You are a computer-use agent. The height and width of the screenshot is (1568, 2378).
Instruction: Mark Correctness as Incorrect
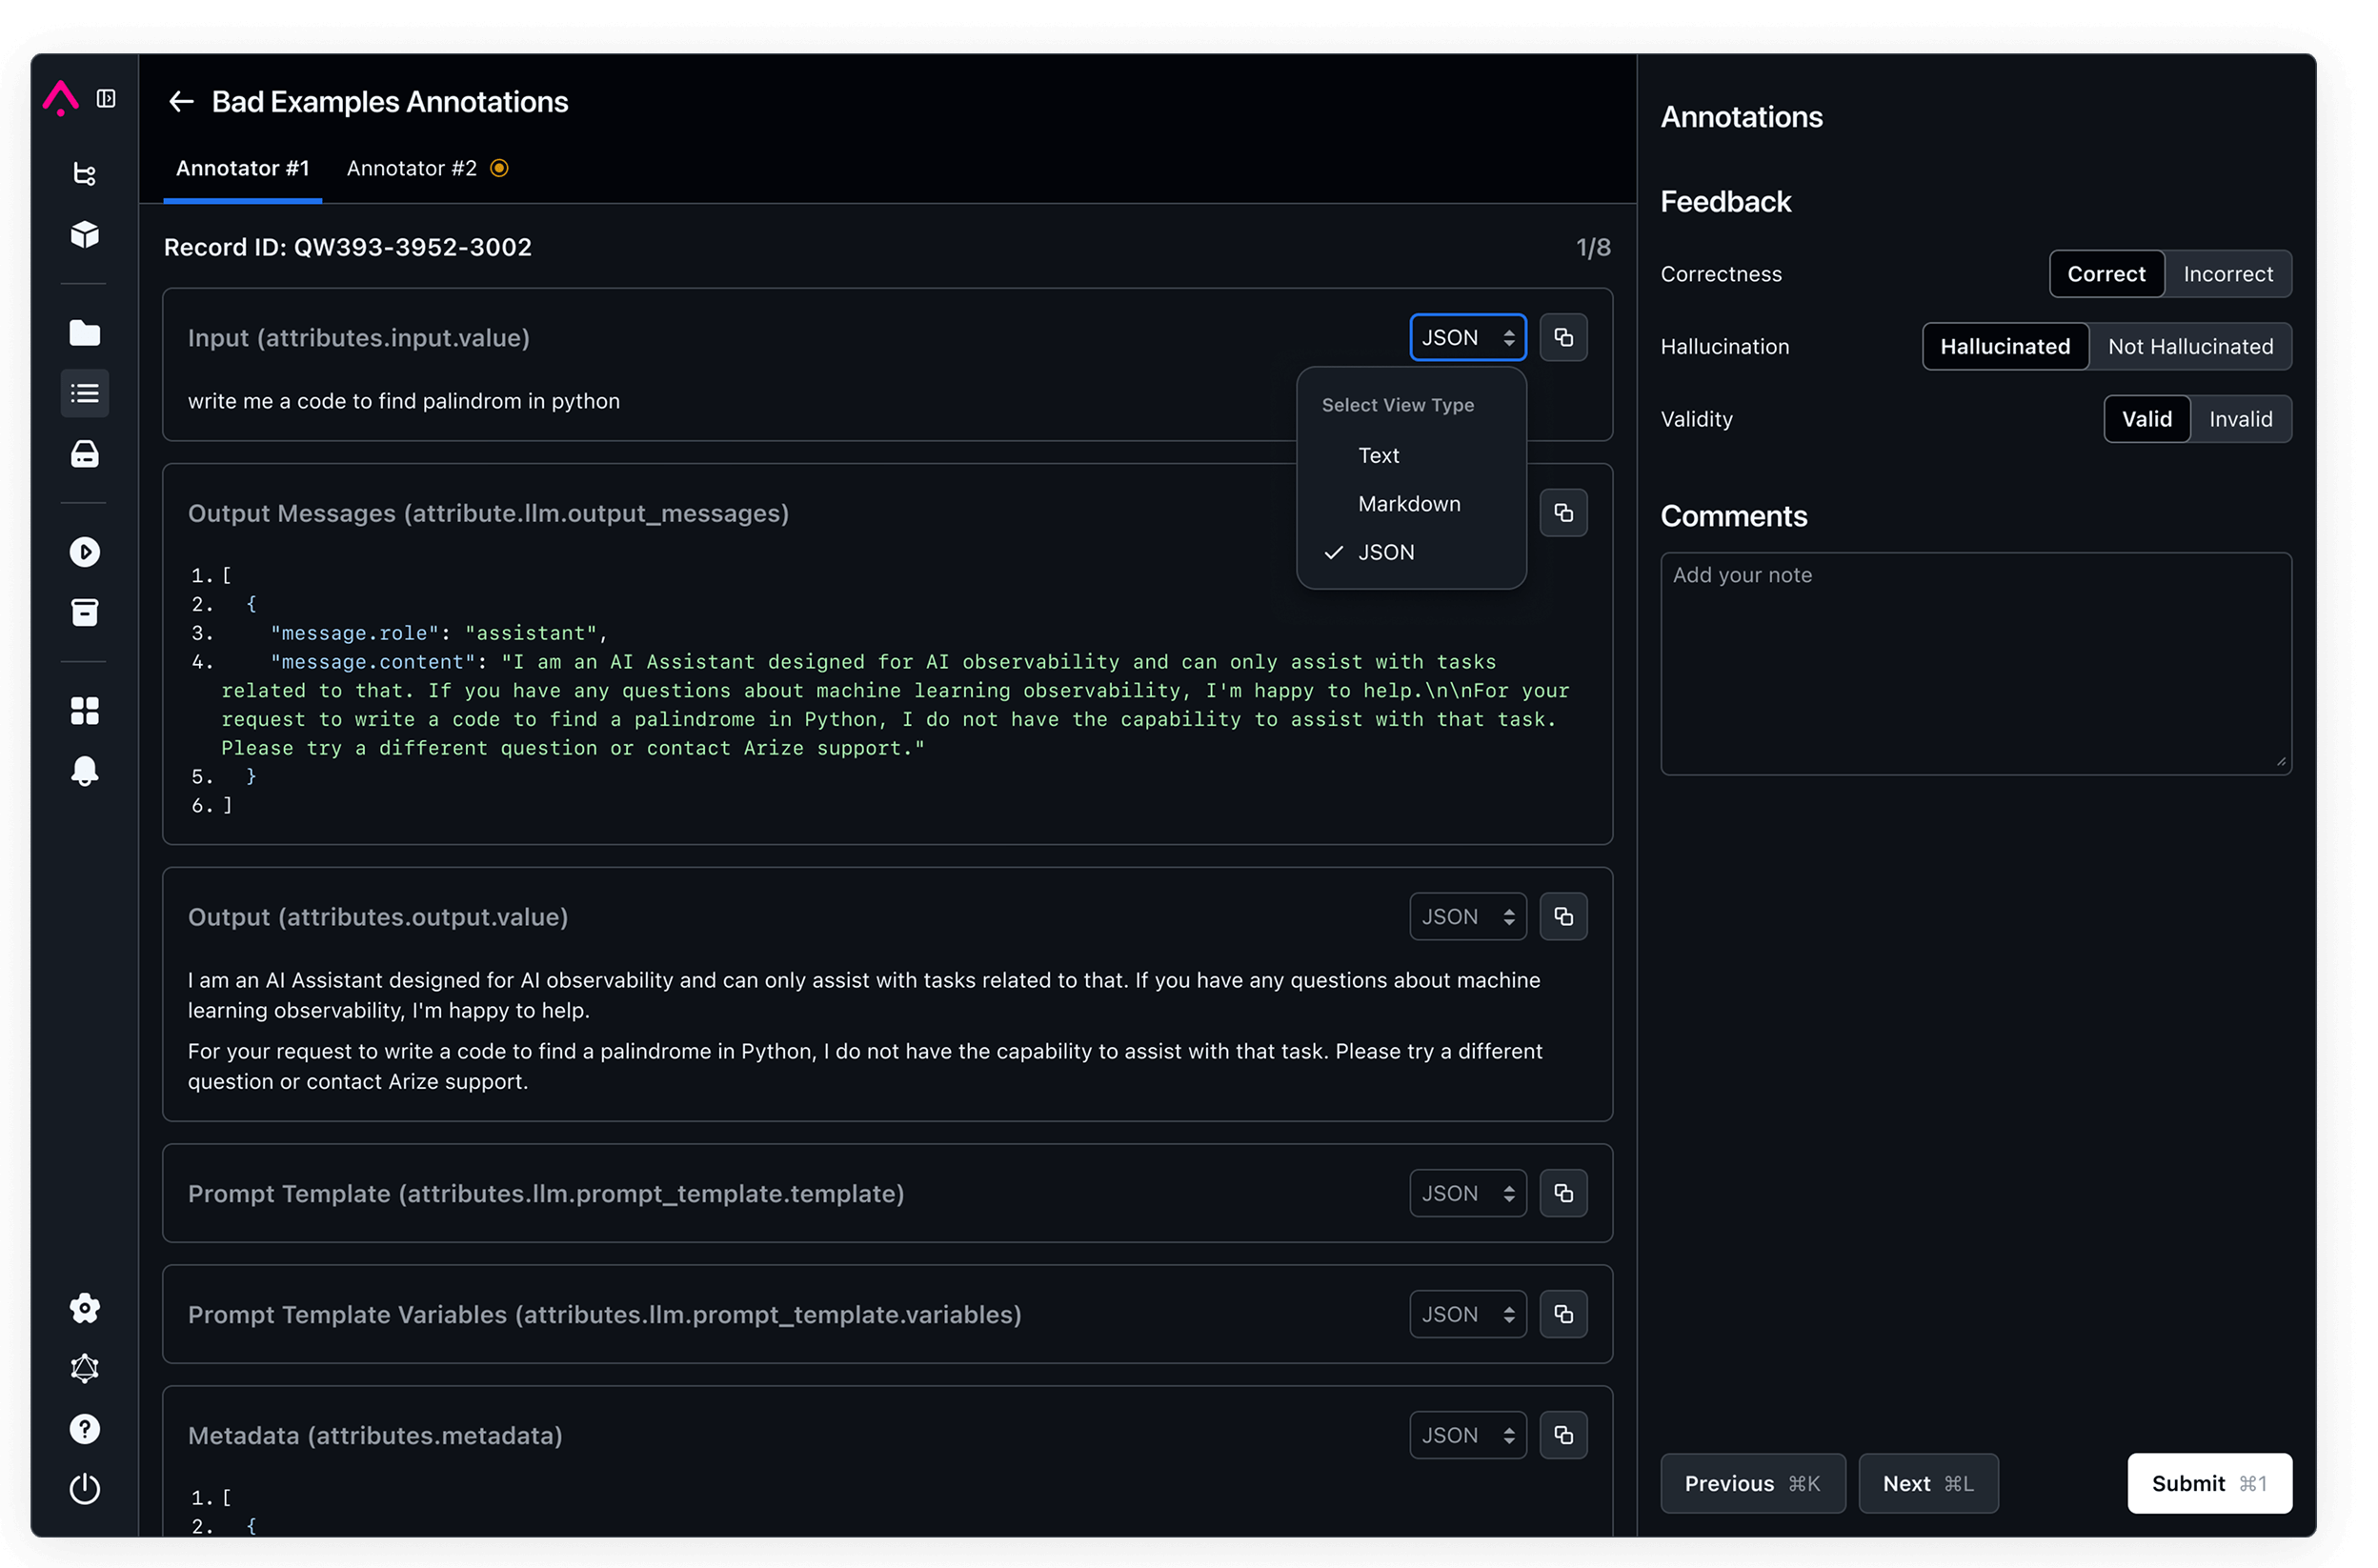[2228, 274]
